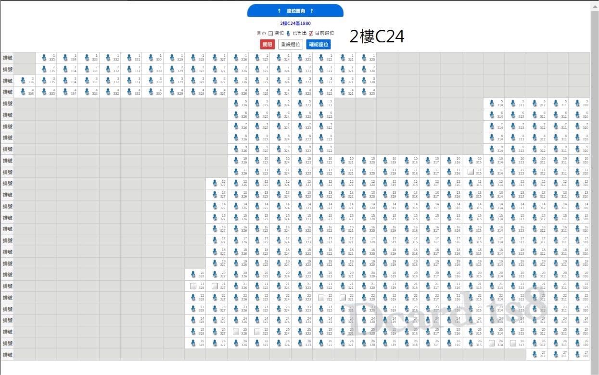This screenshot has width=599, height=375.
Task: Choose empty seat row 25 number 326
Action: point(236,332)
